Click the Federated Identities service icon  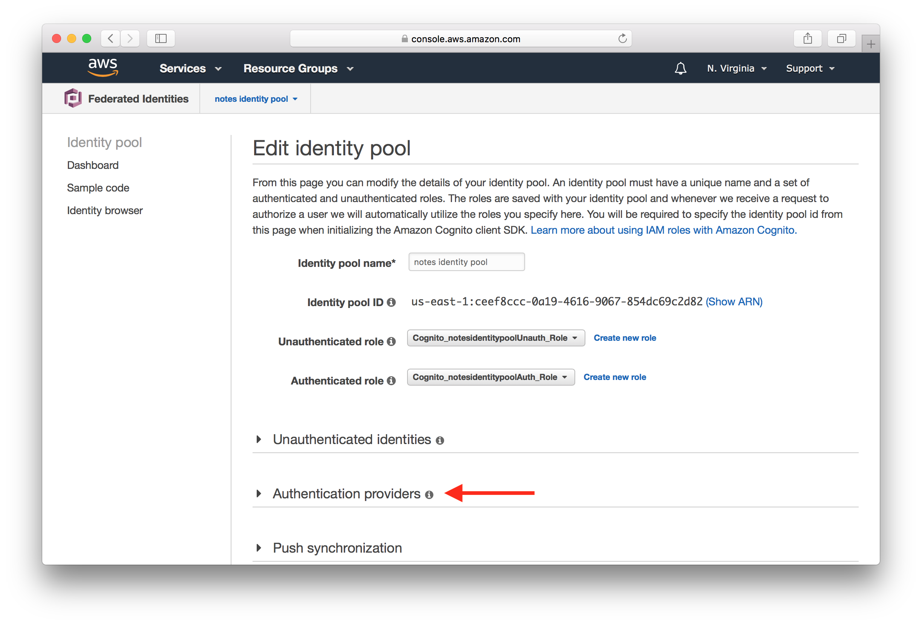coord(73,98)
